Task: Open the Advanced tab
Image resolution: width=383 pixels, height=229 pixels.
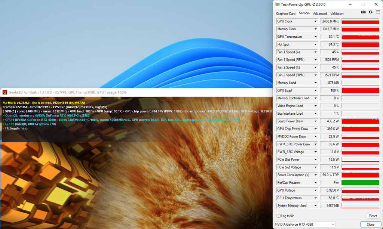Action: (x=320, y=14)
